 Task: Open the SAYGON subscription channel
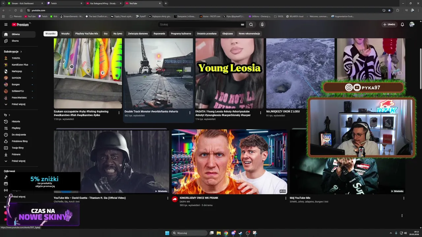point(18,78)
